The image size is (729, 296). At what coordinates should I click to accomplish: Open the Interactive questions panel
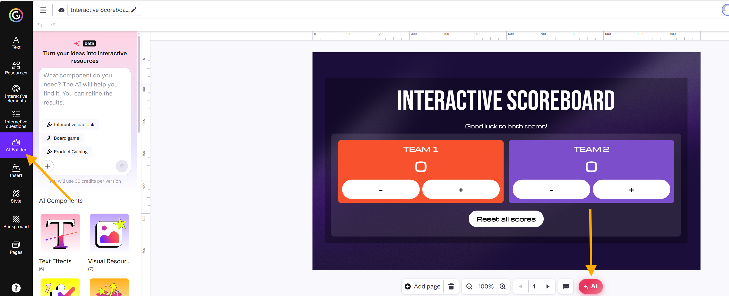(16, 120)
